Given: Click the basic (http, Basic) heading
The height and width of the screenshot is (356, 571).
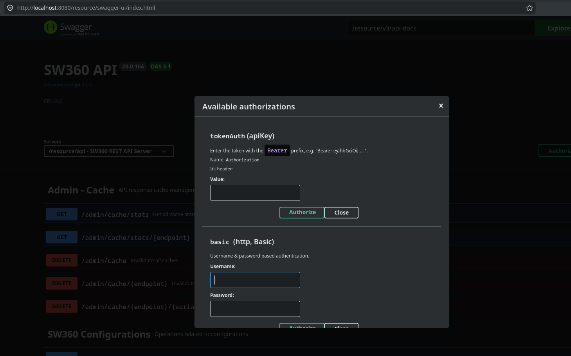Looking at the screenshot, I should [x=242, y=242].
